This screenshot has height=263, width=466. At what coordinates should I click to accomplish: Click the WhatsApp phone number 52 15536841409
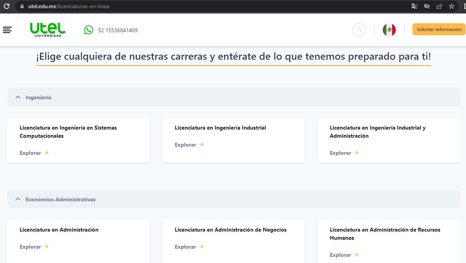[118, 30]
